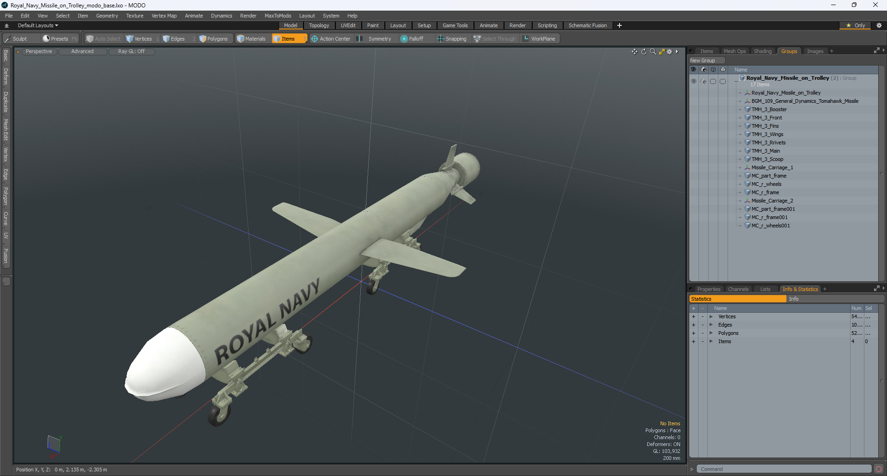Check the first box in the group row
887x476 pixels.
713,81
